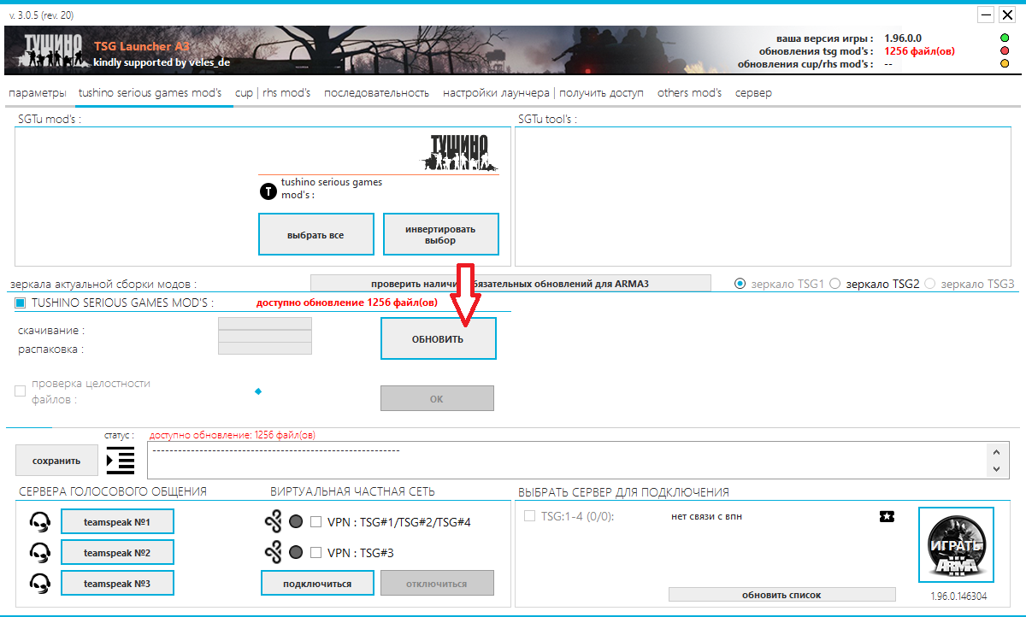
Task: Click the Tushino logo in header banner
Action: pos(53,50)
